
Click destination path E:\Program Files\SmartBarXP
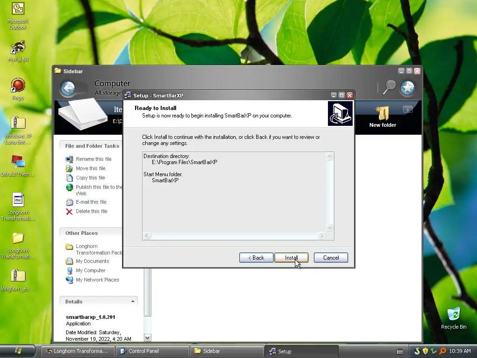coord(184,162)
